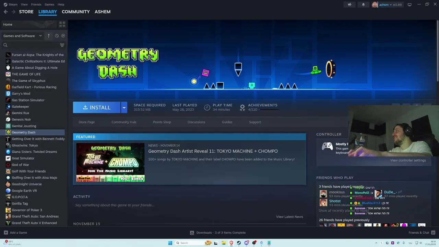Click the play time clock icon
The width and height of the screenshot is (439, 247).
[x=207, y=107]
